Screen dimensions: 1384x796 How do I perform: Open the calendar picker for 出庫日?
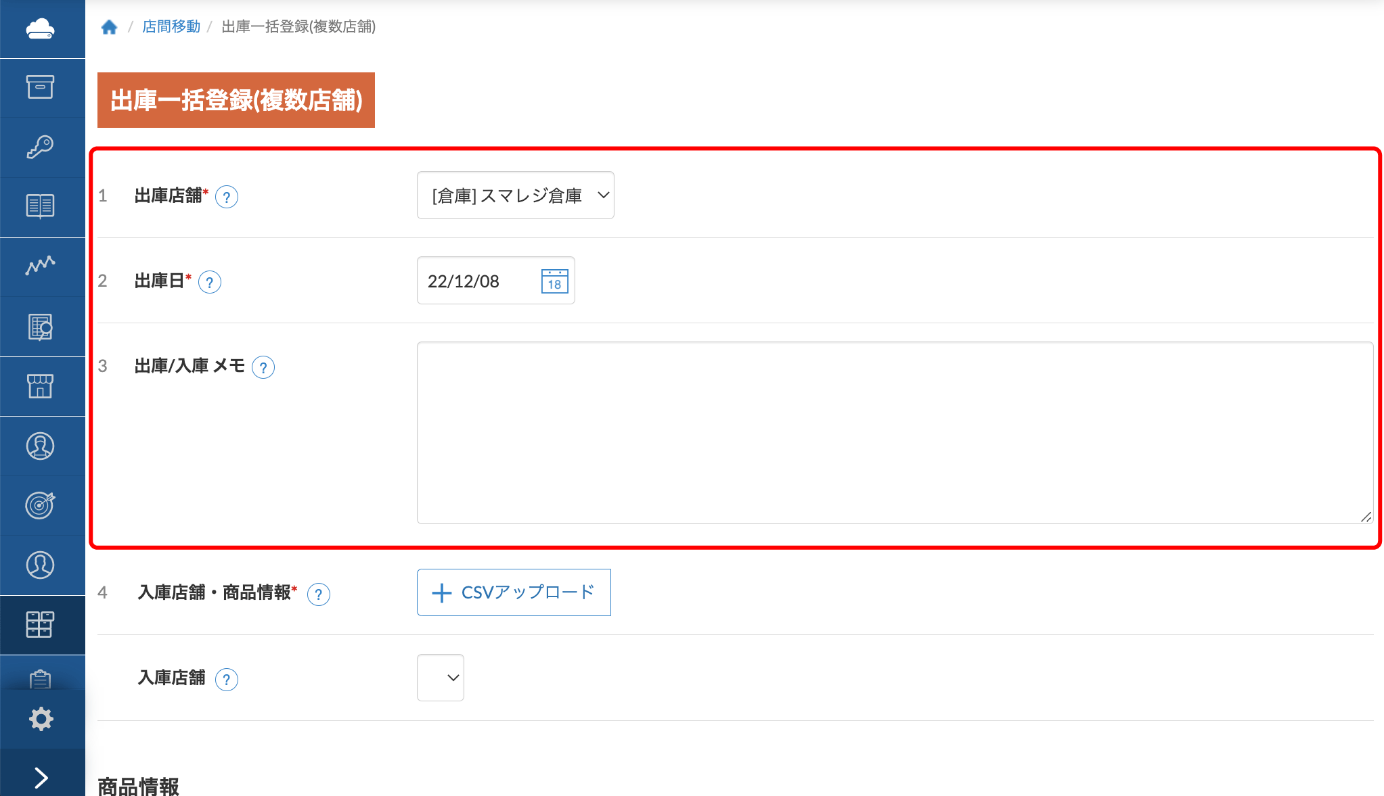553,281
